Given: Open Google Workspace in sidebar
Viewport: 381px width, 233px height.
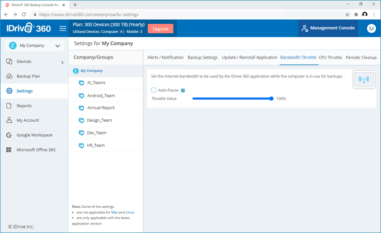Looking at the screenshot, I should point(34,135).
